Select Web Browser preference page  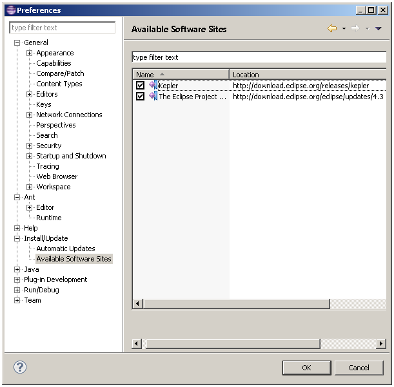pos(57,176)
